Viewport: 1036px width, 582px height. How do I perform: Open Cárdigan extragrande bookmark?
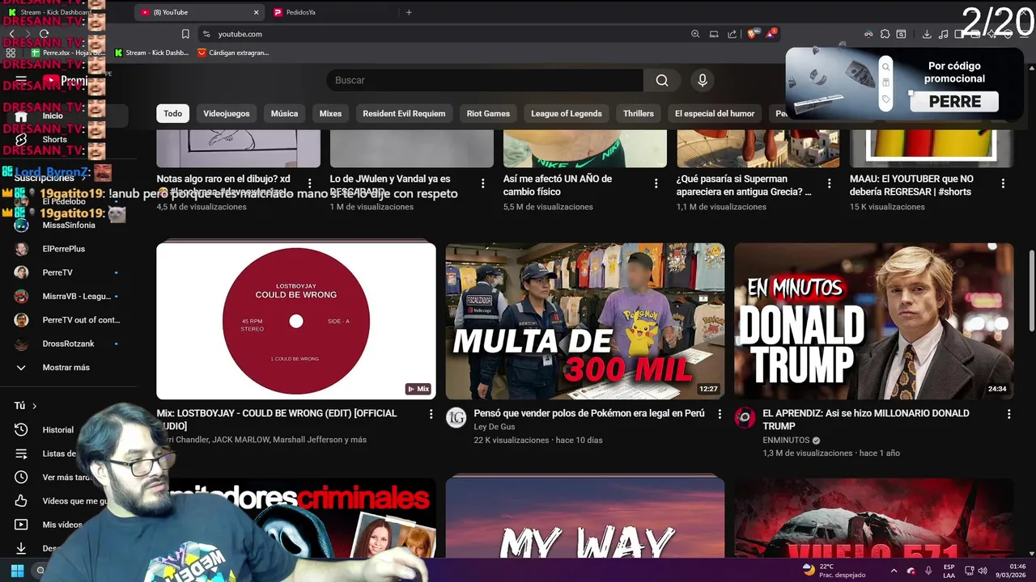233,53
